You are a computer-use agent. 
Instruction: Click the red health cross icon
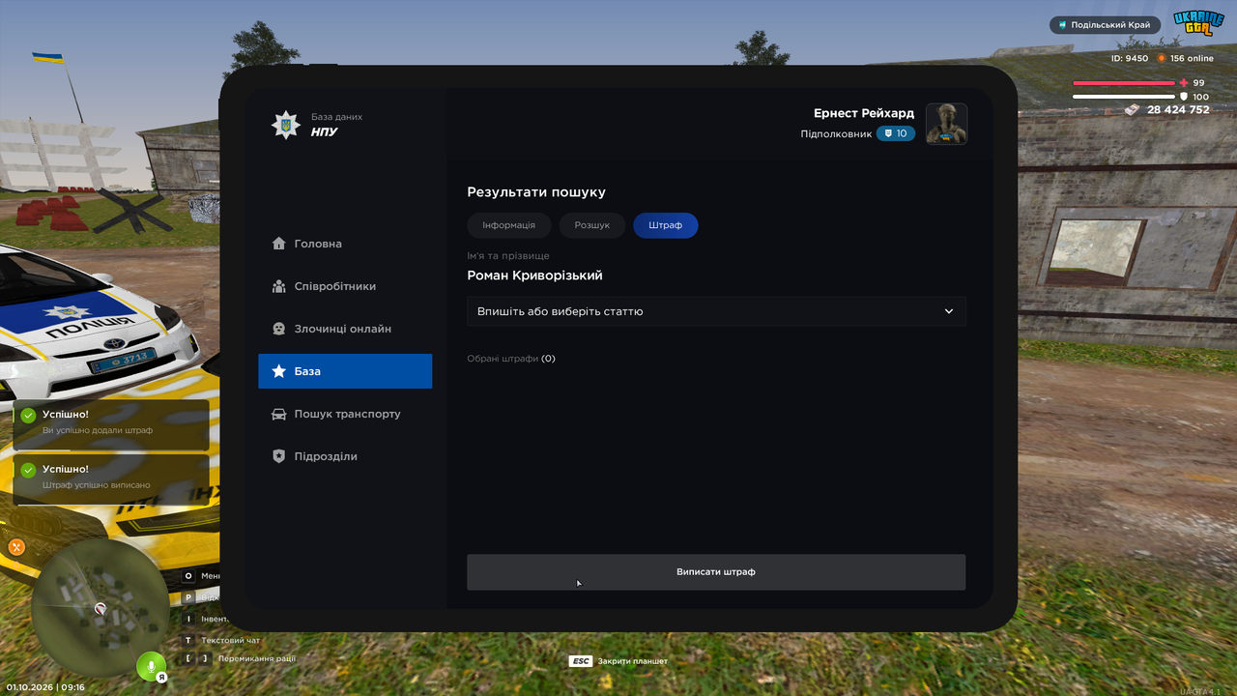pos(1184,83)
